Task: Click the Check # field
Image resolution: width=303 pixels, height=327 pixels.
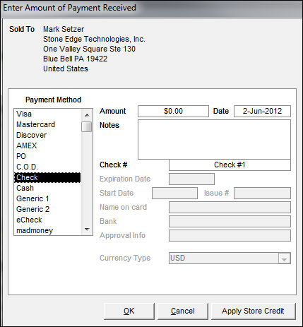Action: pos(230,165)
